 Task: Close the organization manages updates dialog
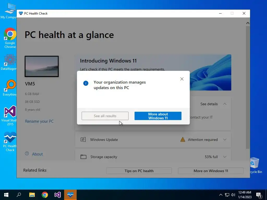point(182,79)
